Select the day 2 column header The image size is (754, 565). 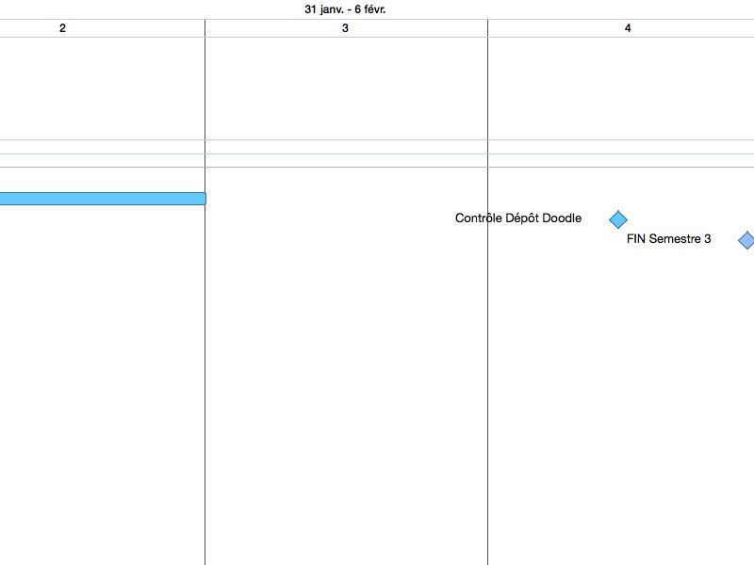[62, 28]
